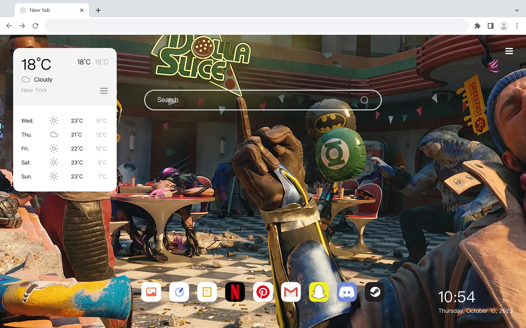Click the Thursday, October 10, 2023 date

(x=475, y=311)
